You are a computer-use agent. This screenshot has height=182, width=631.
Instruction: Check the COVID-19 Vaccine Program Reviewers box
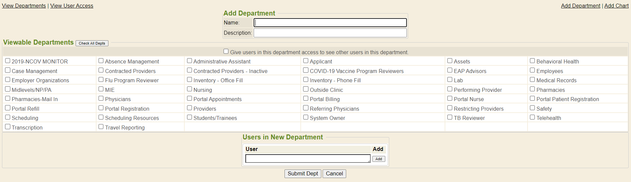coord(306,70)
